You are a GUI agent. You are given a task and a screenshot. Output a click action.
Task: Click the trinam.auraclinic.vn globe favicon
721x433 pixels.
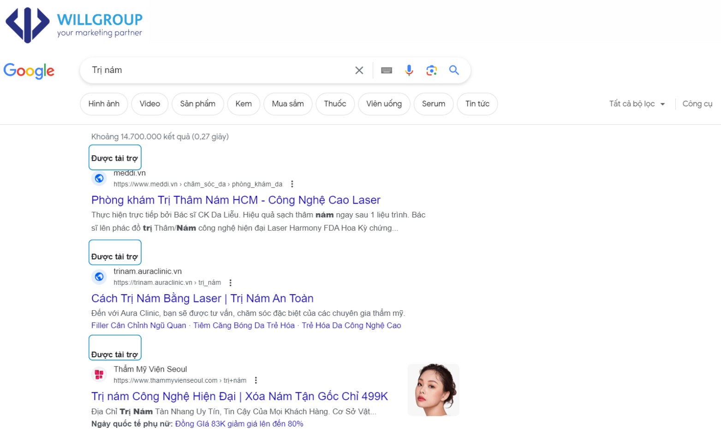point(99,277)
